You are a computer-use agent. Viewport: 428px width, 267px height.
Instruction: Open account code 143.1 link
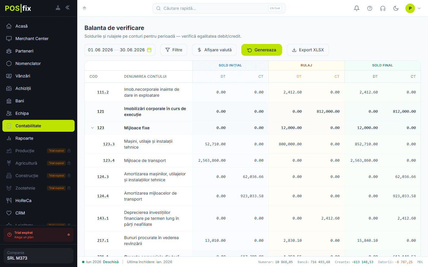[x=103, y=218]
